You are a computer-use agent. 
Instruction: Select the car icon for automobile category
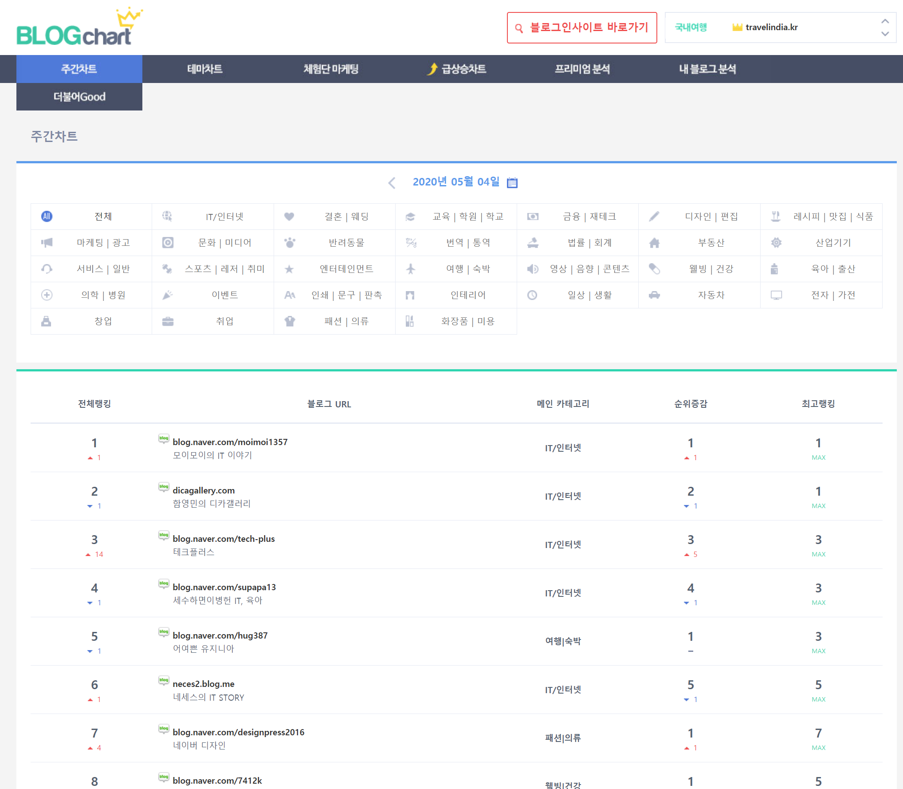click(x=654, y=295)
